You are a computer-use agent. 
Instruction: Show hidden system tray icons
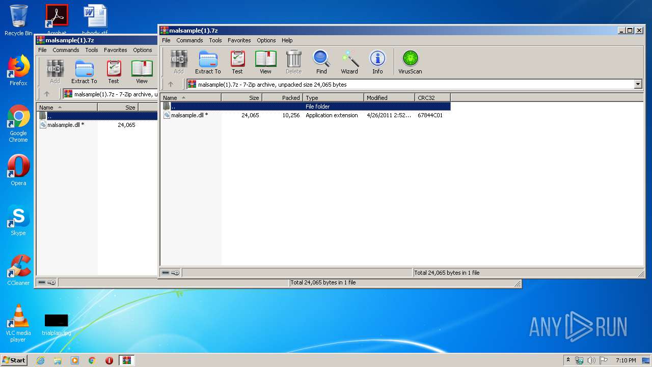(x=568, y=360)
